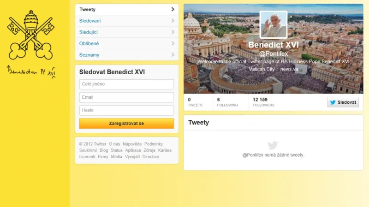Click the Zaregistrovat se button
369x207 pixels.
click(x=126, y=124)
